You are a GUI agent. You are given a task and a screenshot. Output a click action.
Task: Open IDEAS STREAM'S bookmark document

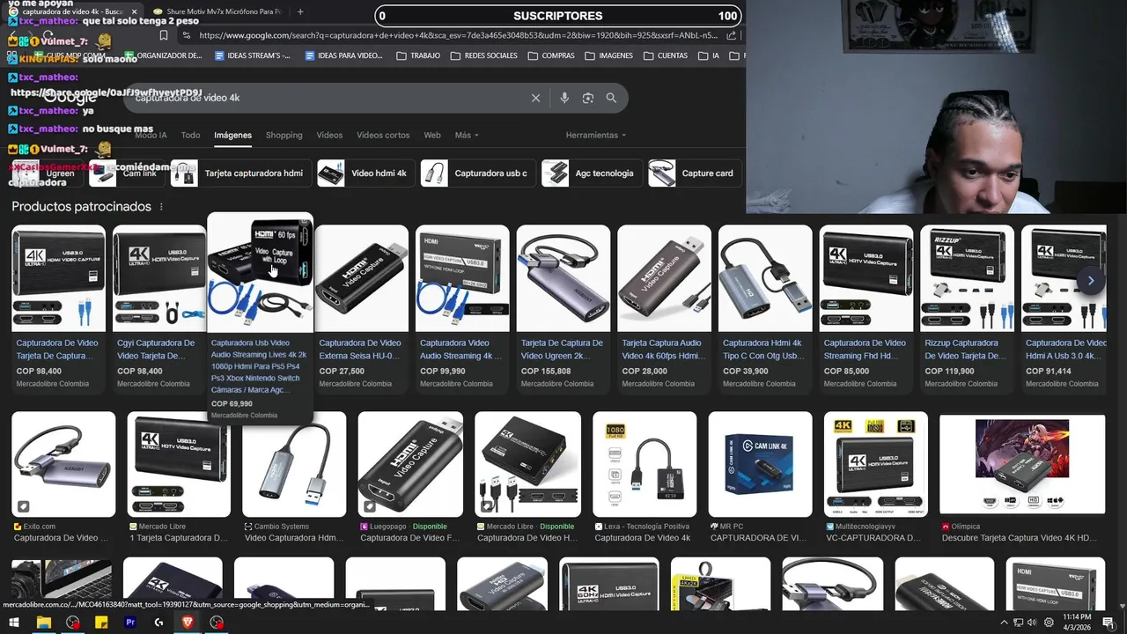[x=253, y=55]
